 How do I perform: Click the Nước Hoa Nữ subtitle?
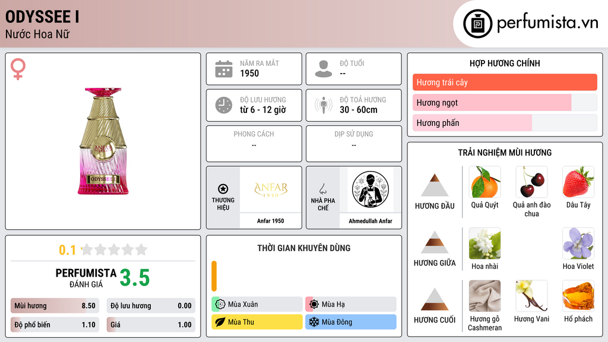click(37, 34)
